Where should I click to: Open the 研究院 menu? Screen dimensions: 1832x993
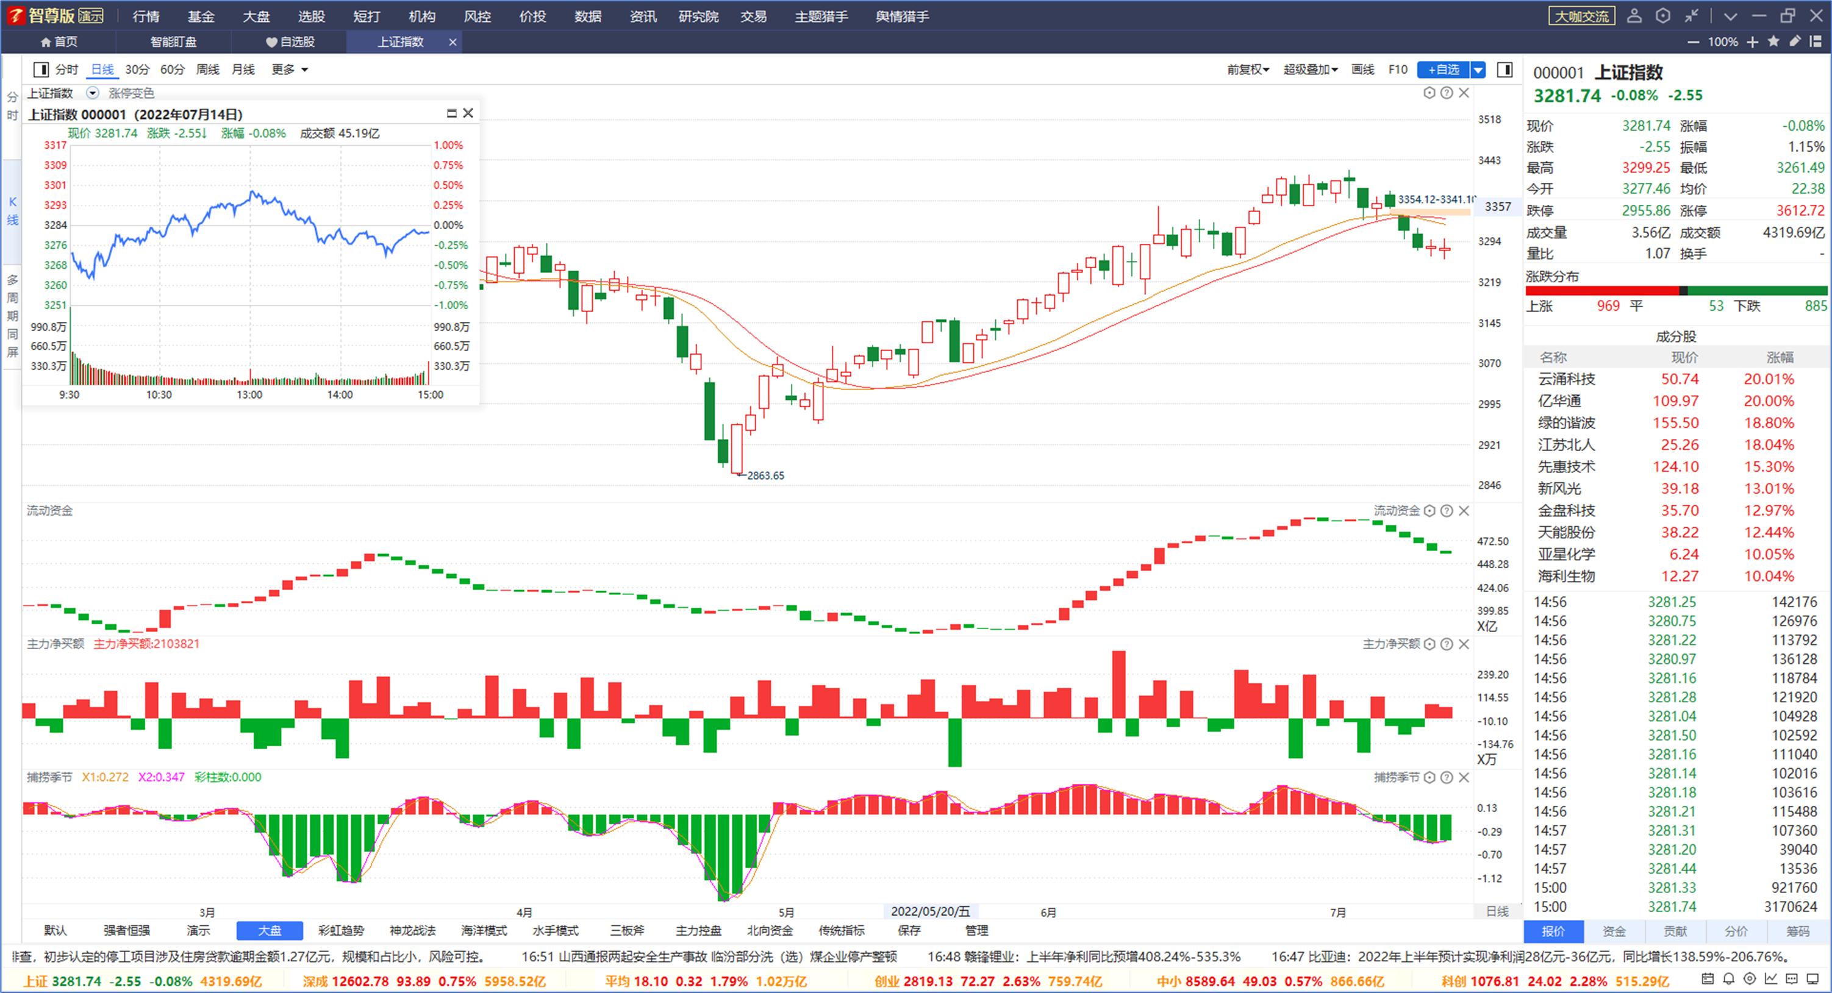(698, 16)
